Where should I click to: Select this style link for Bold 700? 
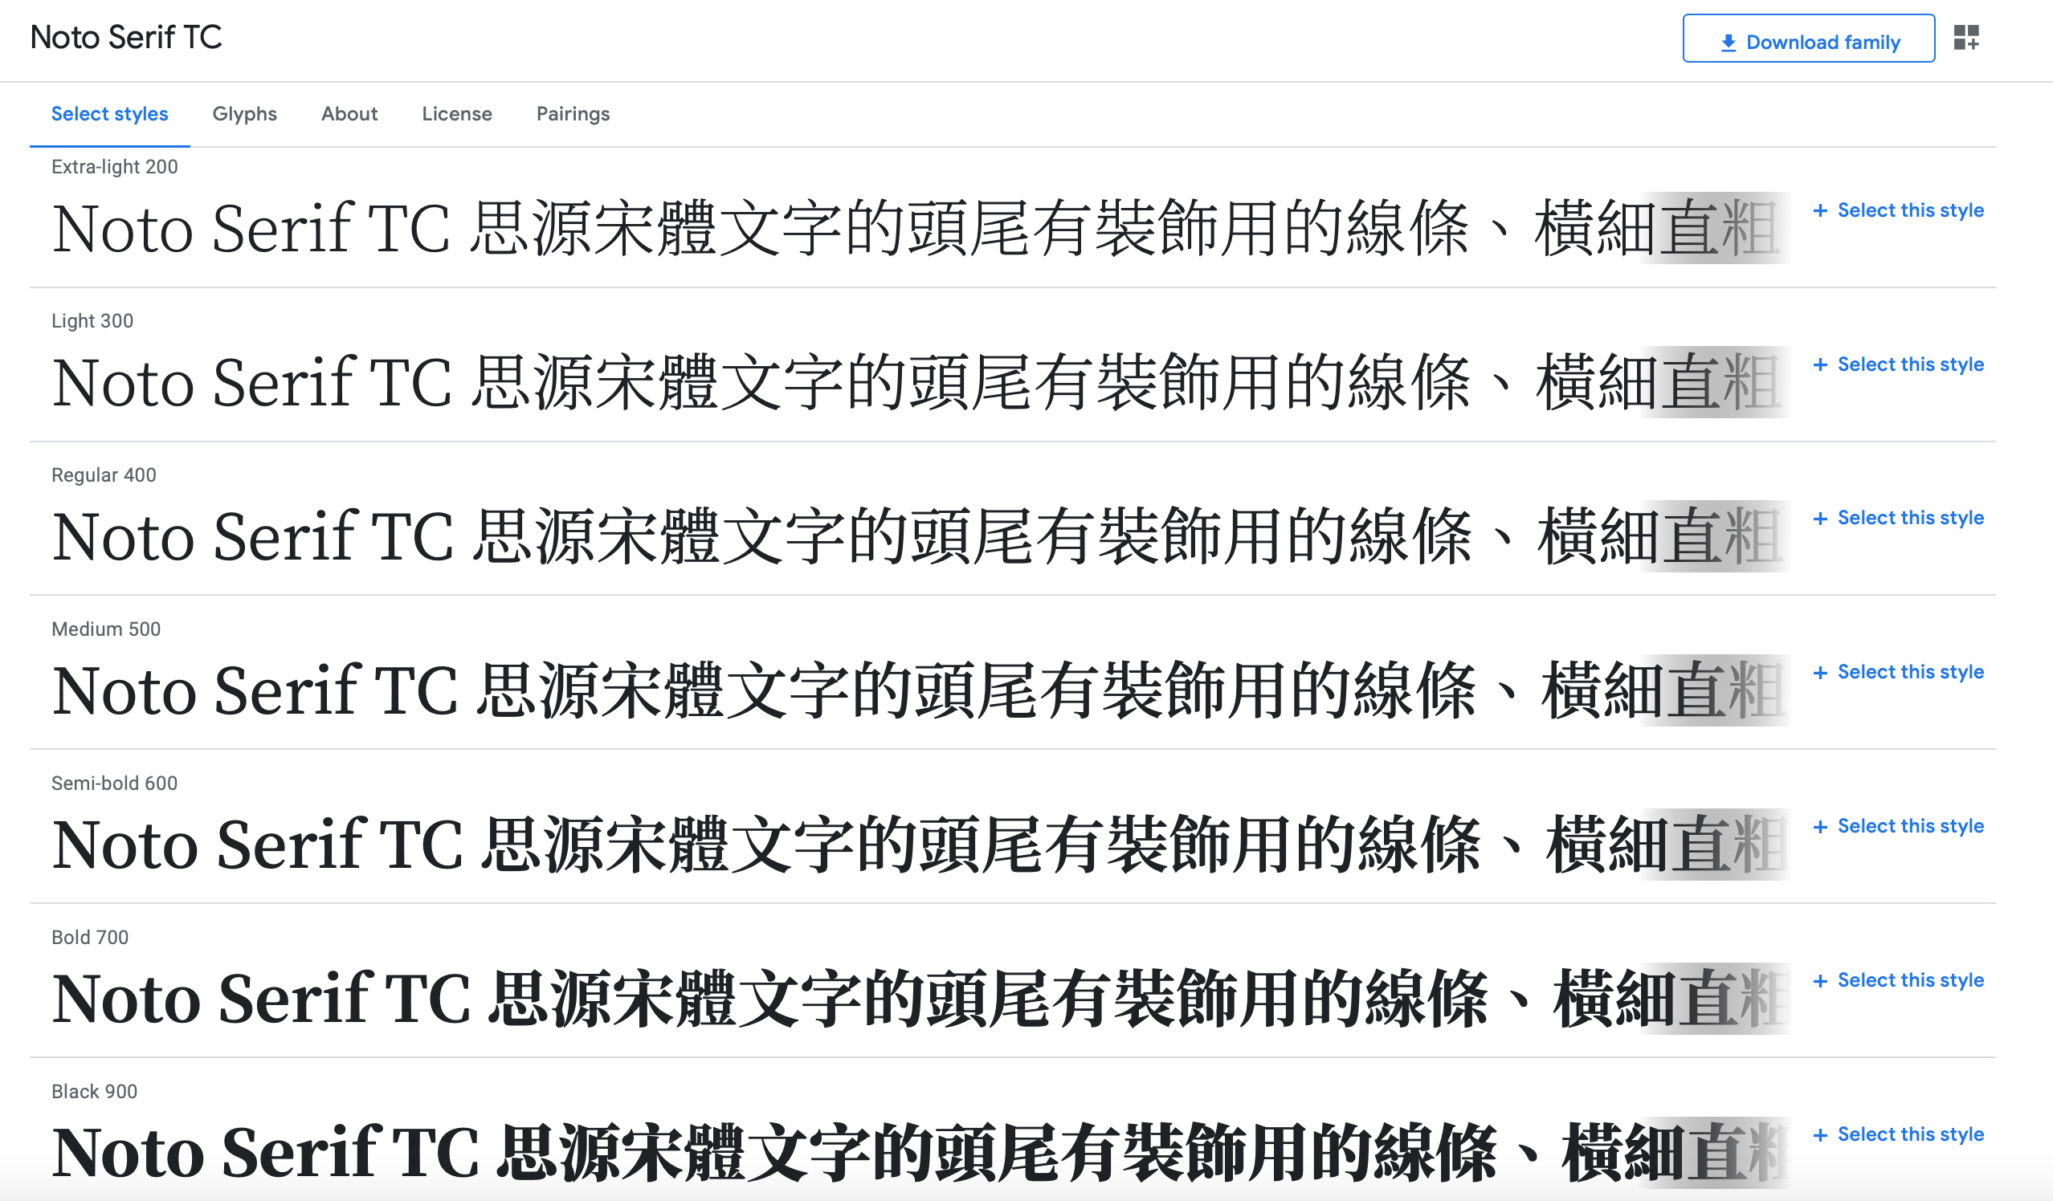coord(1909,980)
